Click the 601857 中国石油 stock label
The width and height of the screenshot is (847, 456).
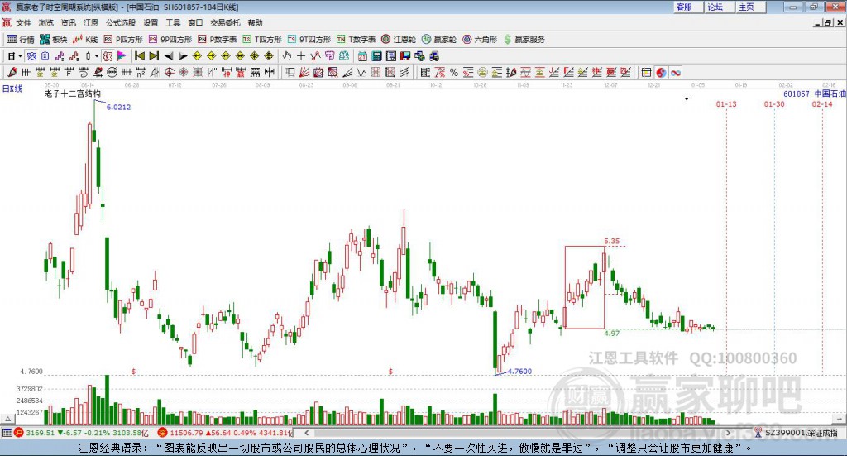pos(815,94)
